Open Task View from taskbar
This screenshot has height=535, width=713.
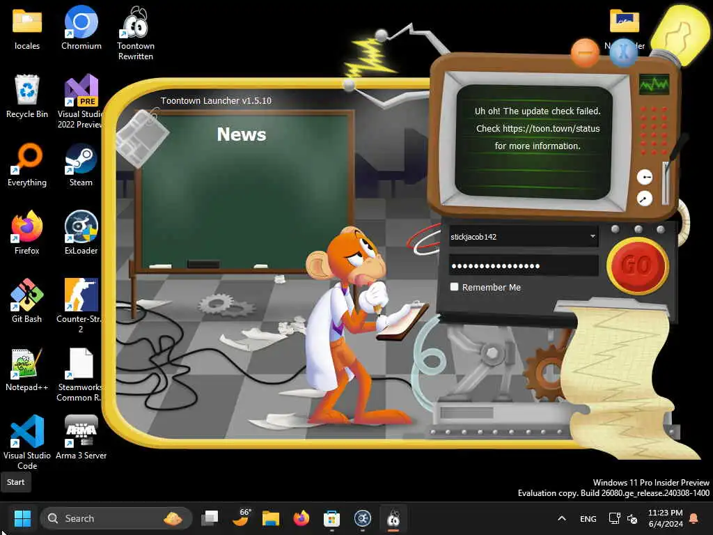pyautogui.click(x=210, y=518)
